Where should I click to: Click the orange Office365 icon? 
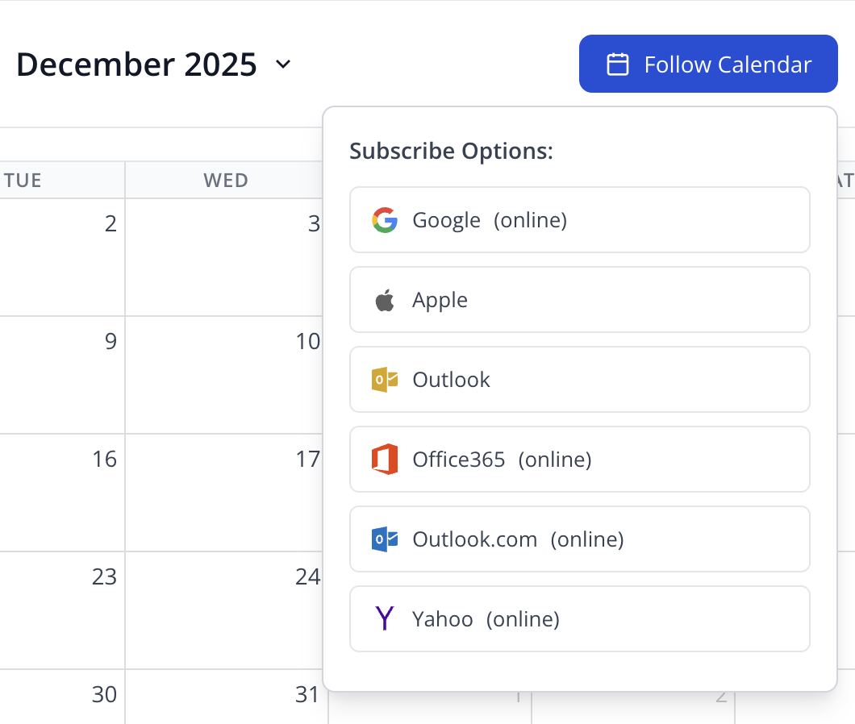point(385,460)
